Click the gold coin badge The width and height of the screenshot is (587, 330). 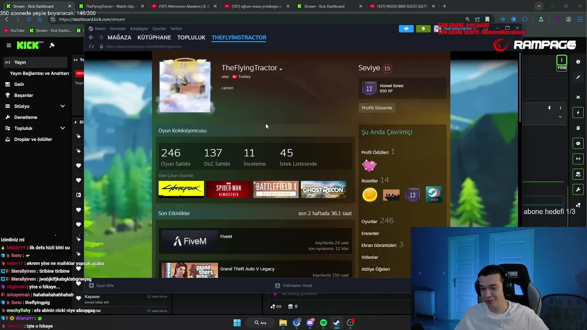click(370, 195)
